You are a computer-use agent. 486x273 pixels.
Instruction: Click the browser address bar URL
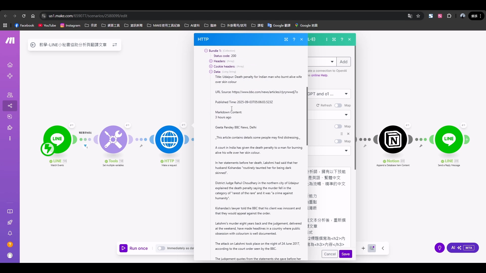(88, 16)
